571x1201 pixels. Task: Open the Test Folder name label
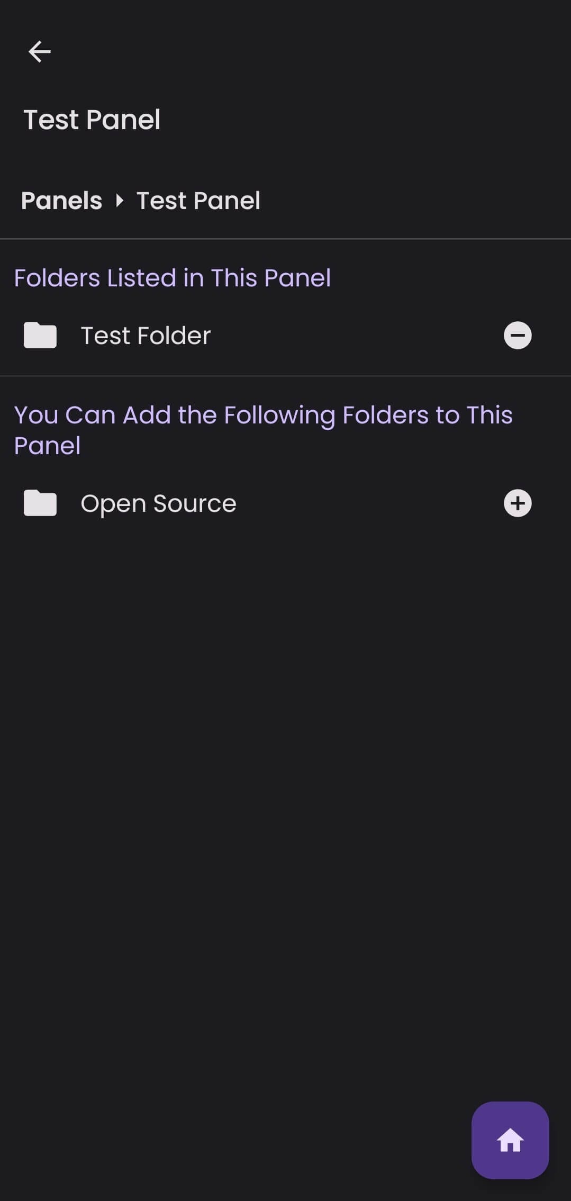tap(146, 336)
